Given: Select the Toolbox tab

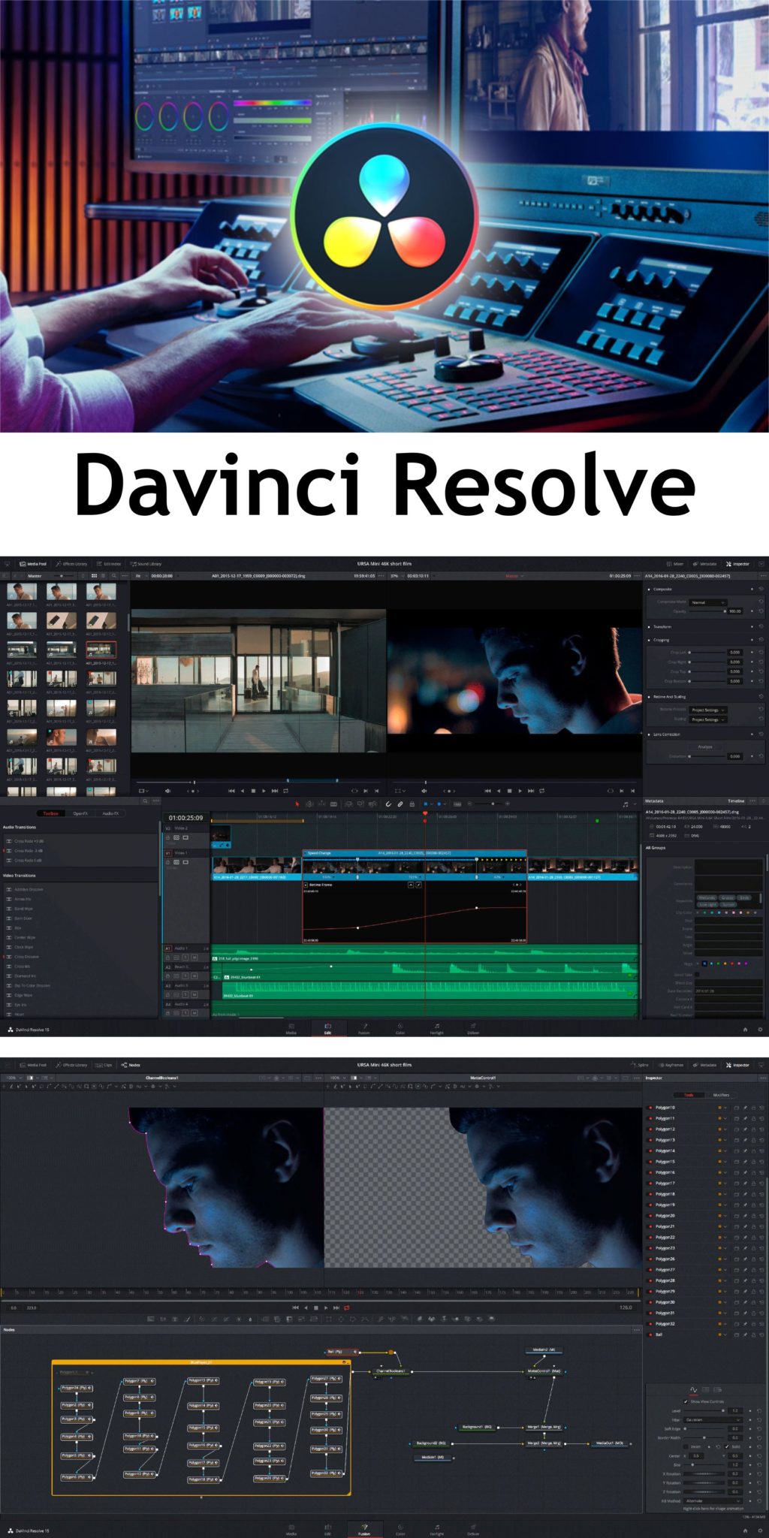Looking at the screenshot, I should [50, 813].
